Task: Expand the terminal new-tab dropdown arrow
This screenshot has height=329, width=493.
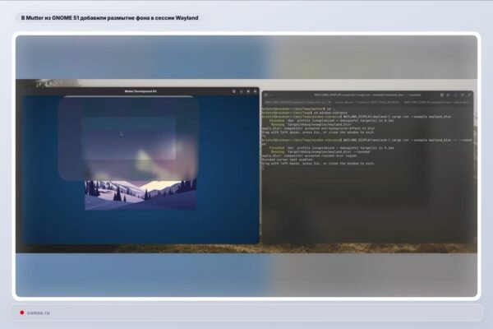Action: tap(271, 95)
